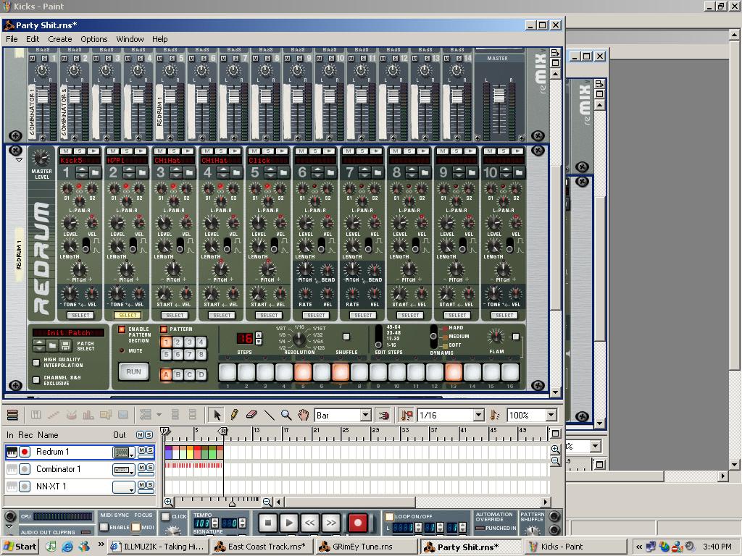Move the Dynamic hard/medium/soft switch
742x556 pixels.
[433, 336]
